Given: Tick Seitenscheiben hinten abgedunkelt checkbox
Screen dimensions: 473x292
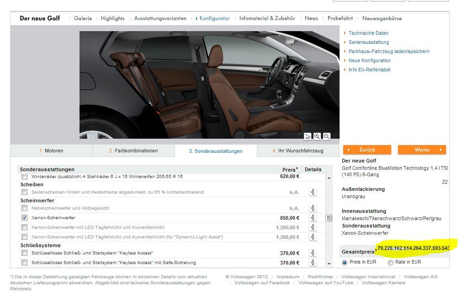Looking at the screenshot, I should (x=24, y=192).
